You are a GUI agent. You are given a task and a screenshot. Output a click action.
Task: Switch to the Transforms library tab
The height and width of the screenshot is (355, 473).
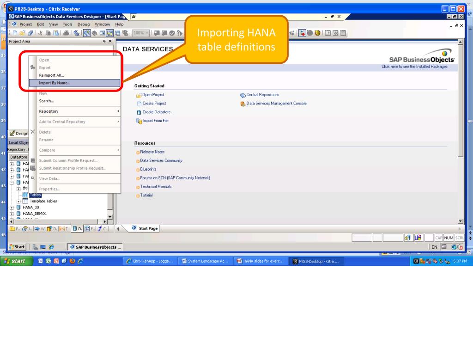pyautogui.click(x=64, y=229)
